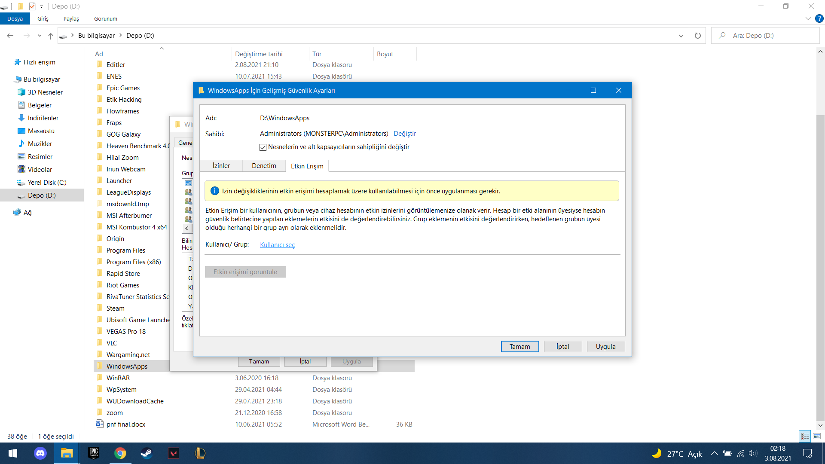Expand the ribbon chevron in Explorer
The image size is (825, 464).
pyautogui.click(x=808, y=18)
